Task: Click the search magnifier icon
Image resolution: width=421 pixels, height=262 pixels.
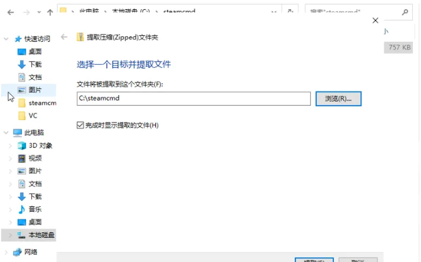Action: pos(405,12)
